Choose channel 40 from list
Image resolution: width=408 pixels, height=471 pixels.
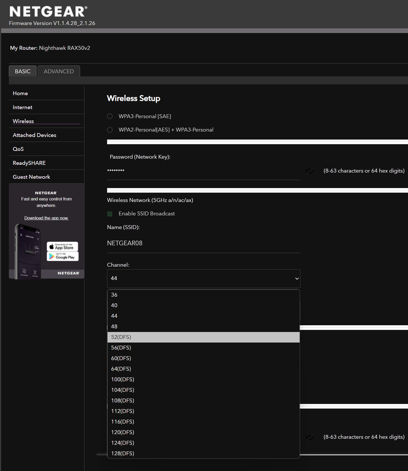tap(204, 305)
